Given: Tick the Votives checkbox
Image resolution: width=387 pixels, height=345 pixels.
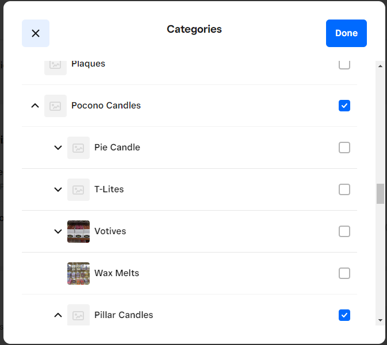Looking at the screenshot, I should 344,231.
